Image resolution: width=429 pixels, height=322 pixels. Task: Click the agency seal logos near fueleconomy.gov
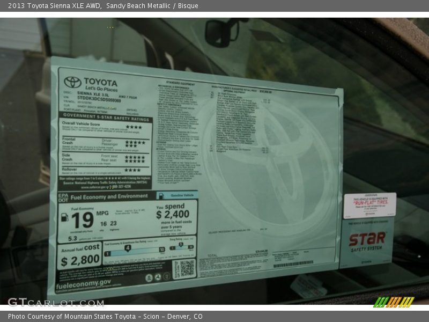click(157, 277)
